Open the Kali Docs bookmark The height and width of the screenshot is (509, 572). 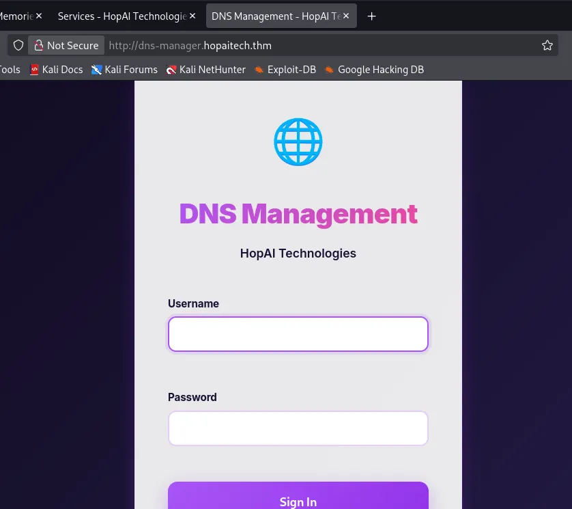coord(56,69)
